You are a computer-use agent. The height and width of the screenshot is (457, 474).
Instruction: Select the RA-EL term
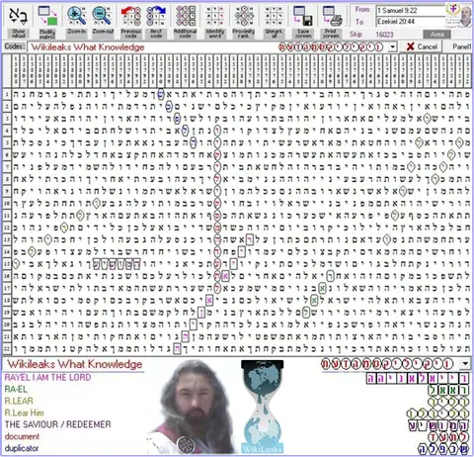tap(16, 389)
